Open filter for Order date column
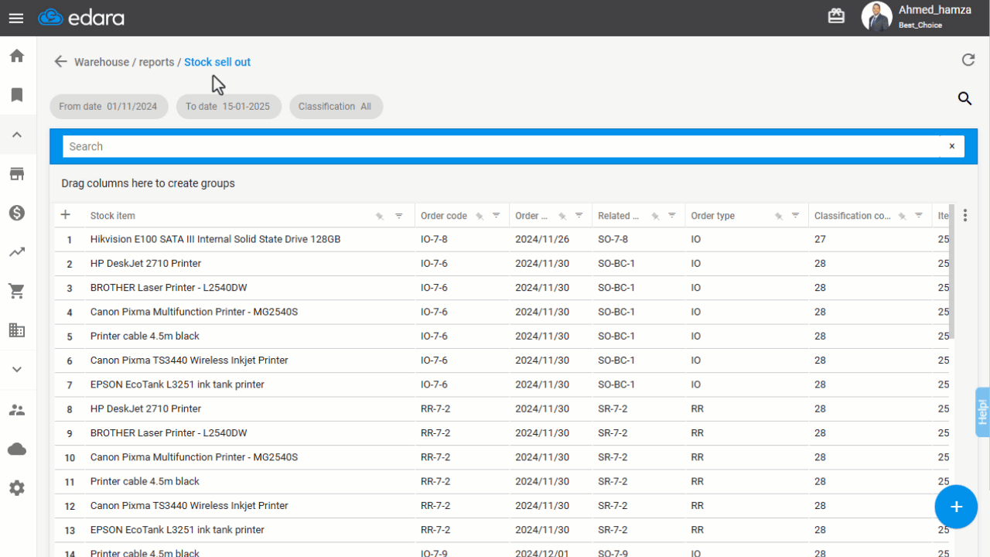The width and height of the screenshot is (990, 557). (x=579, y=216)
